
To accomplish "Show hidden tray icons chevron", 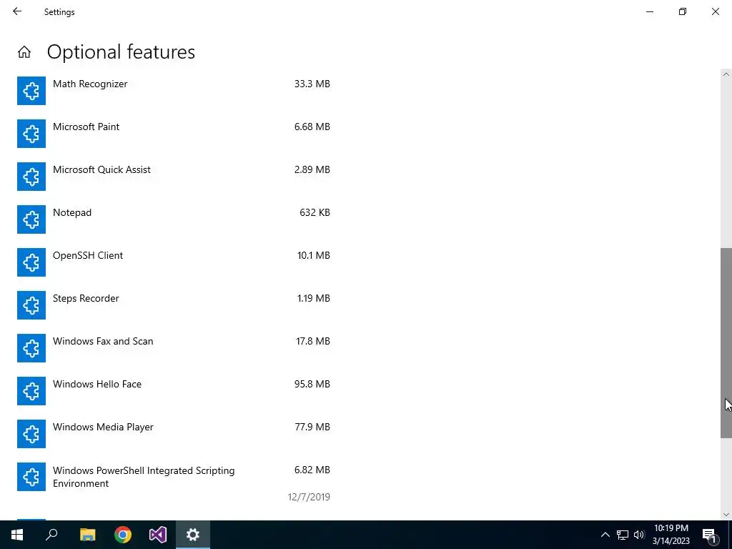I will (605, 535).
